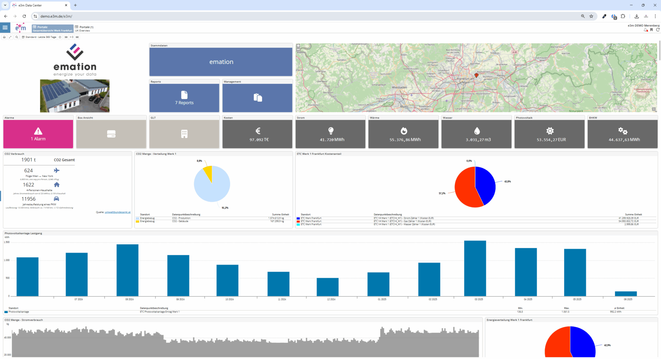Open the BHKW 44.637,63 MWh tile
Image resolution: width=661 pixels, height=359 pixels.
click(x=623, y=134)
